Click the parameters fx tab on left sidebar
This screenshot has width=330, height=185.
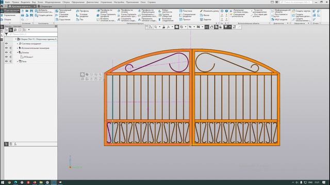click(2, 35)
